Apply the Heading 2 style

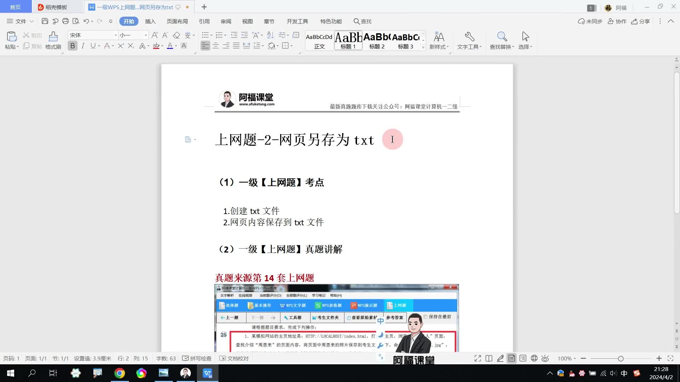pyautogui.click(x=377, y=40)
